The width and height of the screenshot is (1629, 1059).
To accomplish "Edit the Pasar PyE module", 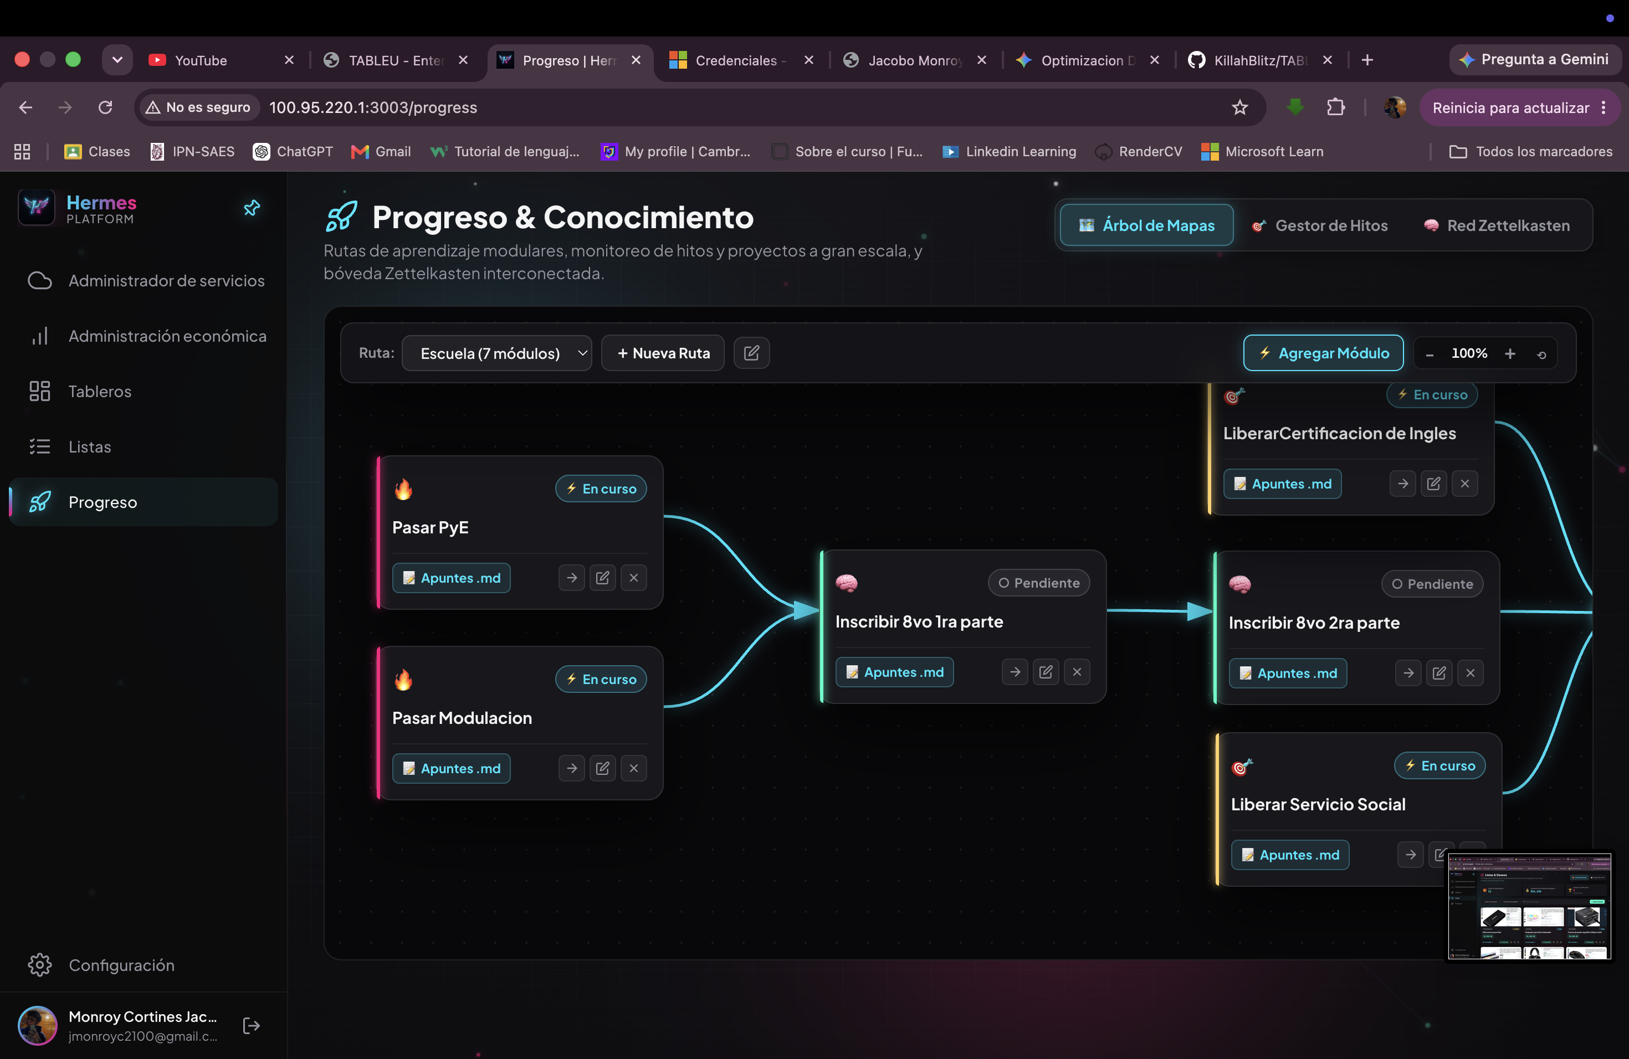I will (x=602, y=578).
